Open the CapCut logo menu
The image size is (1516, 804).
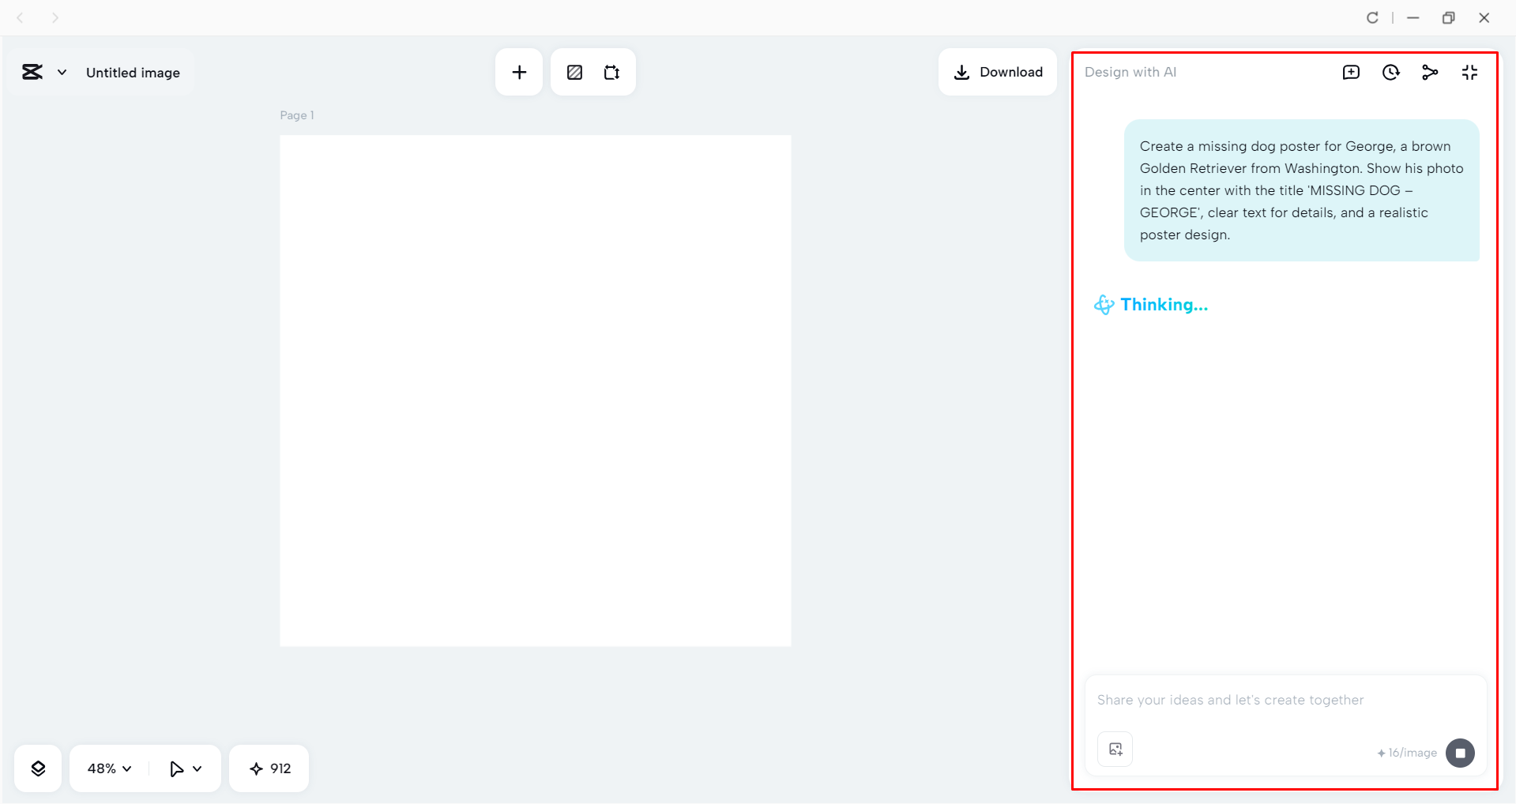(x=32, y=72)
